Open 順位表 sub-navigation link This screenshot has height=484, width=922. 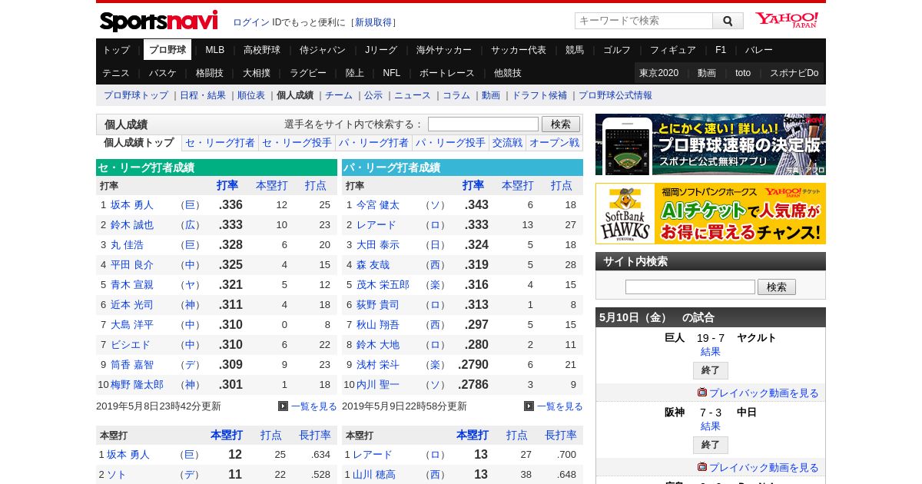click(251, 95)
